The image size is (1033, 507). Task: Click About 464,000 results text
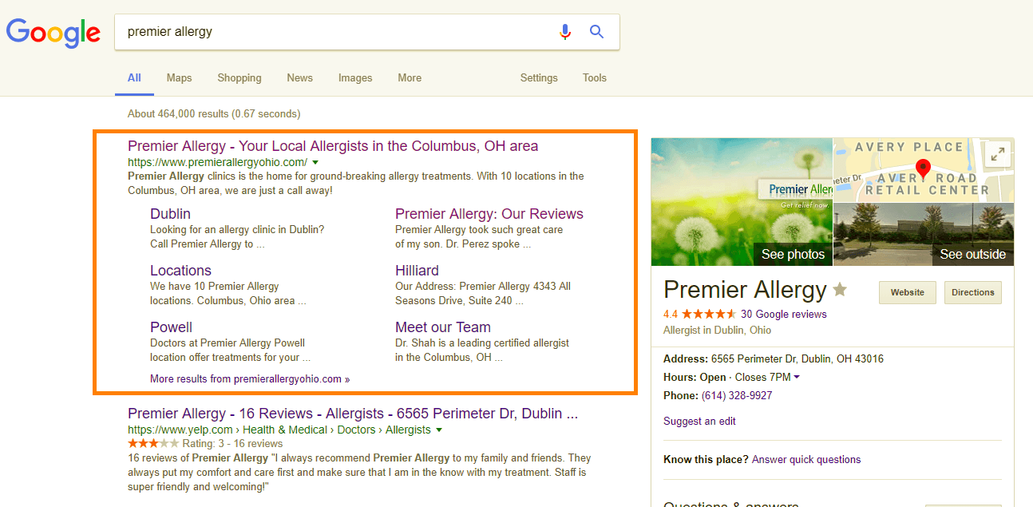214,114
